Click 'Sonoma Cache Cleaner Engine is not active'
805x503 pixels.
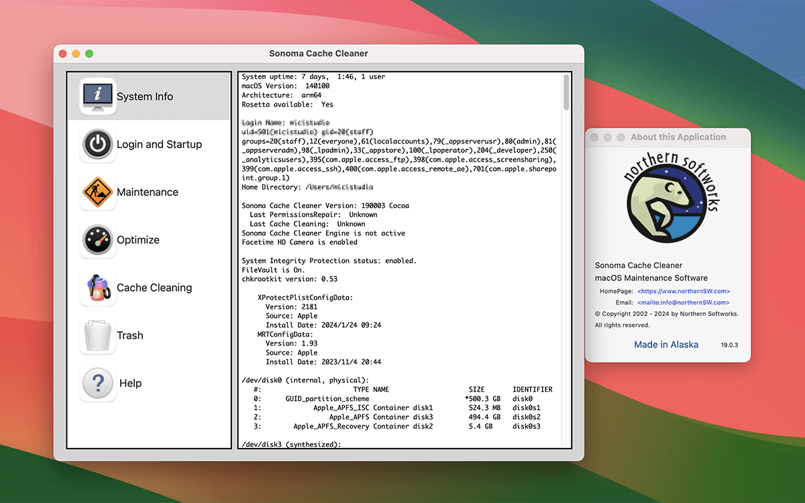coord(323,233)
